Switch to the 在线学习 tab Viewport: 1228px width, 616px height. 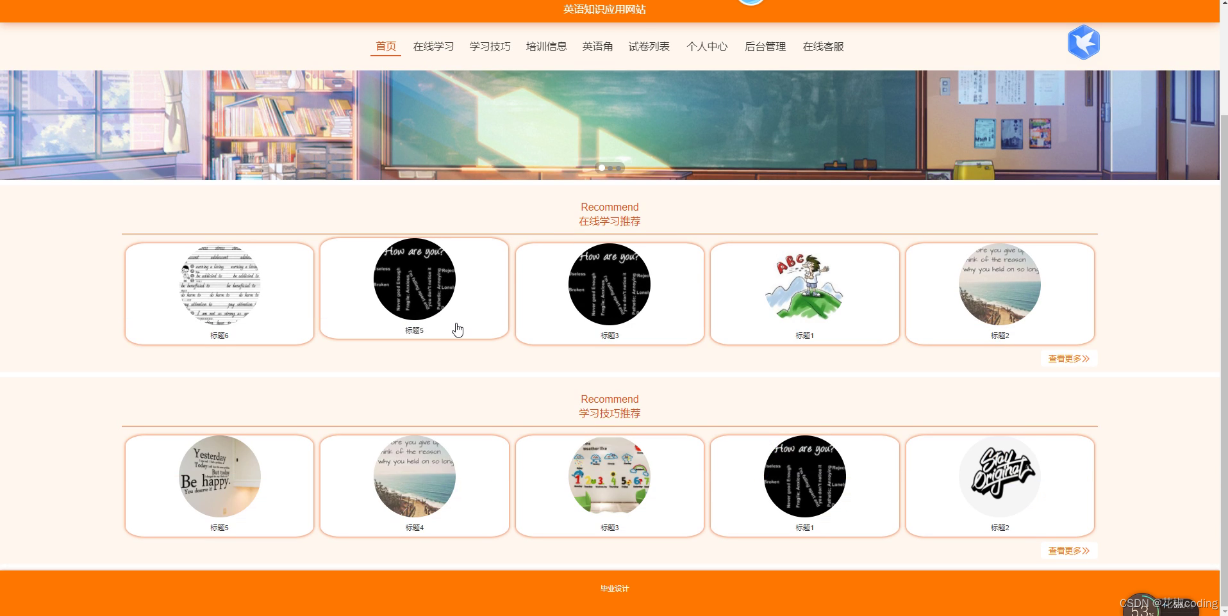[433, 46]
